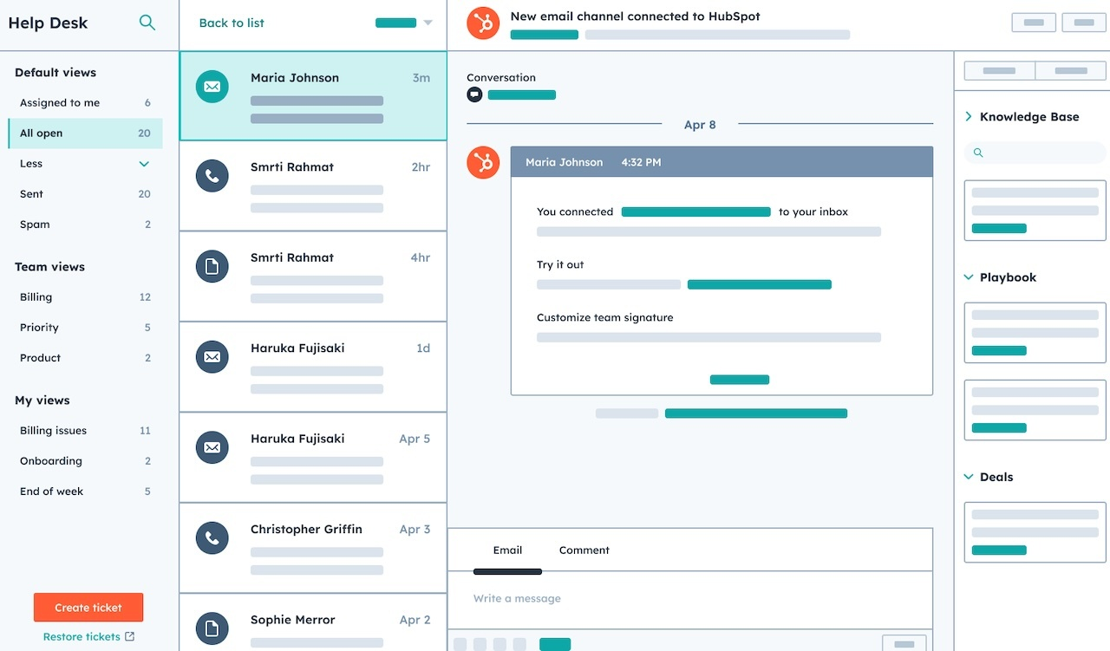Viewport: 1110px width, 651px height.
Task: Select the Email tab in the composer
Action: (x=507, y=550)
